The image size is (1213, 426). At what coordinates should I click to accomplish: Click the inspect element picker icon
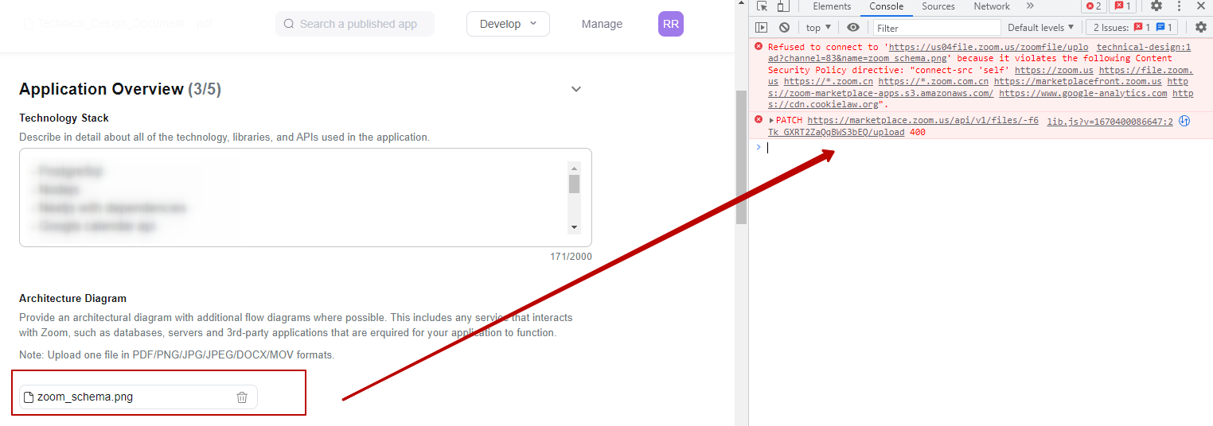coord(763,6)
